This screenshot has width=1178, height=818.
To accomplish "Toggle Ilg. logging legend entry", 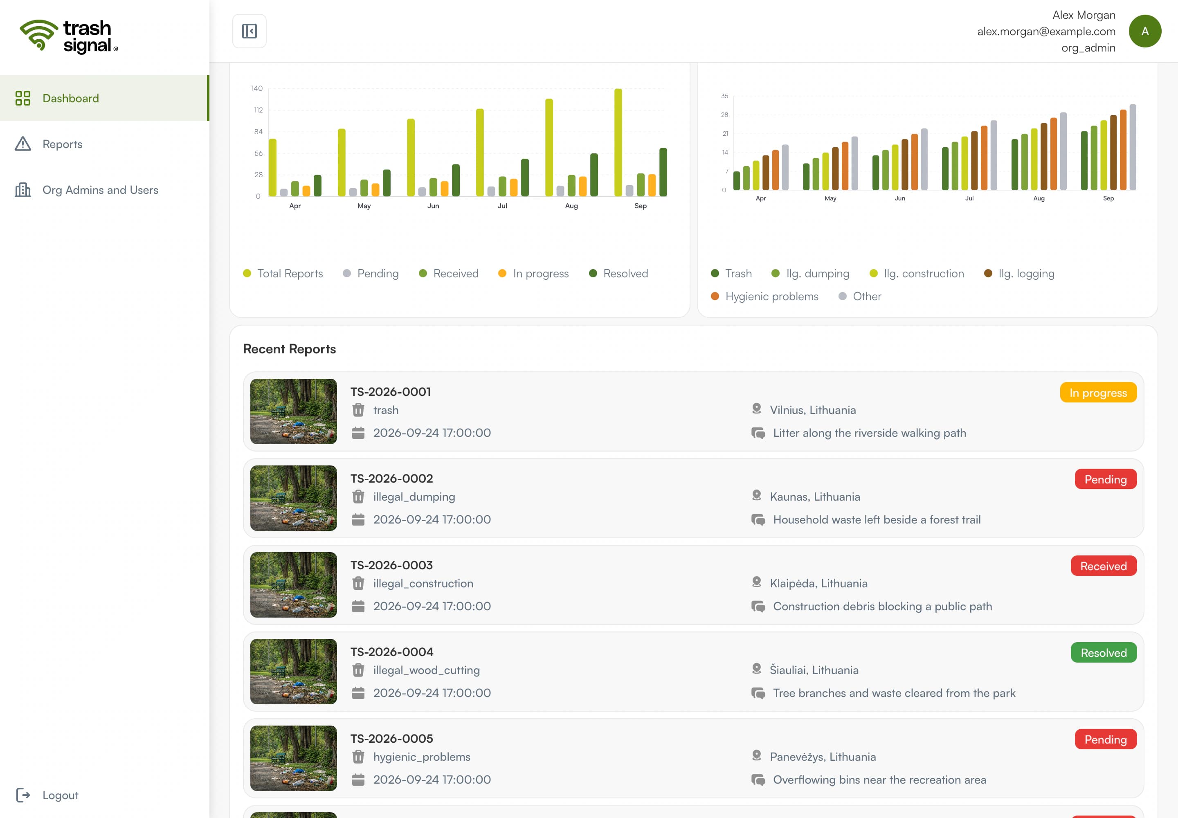I will click(x=1019, y=273).
